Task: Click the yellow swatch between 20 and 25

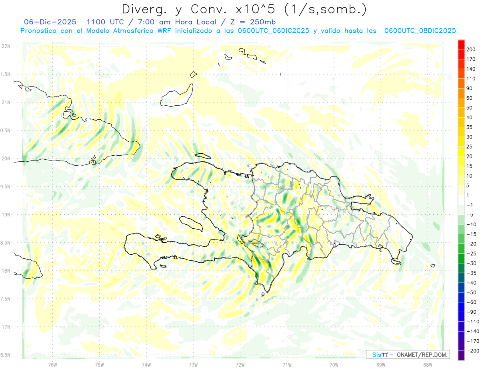Action: coord(461,152)
